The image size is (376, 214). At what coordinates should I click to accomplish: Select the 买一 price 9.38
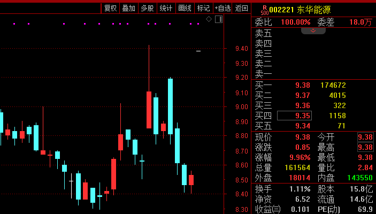coord(303,85)
